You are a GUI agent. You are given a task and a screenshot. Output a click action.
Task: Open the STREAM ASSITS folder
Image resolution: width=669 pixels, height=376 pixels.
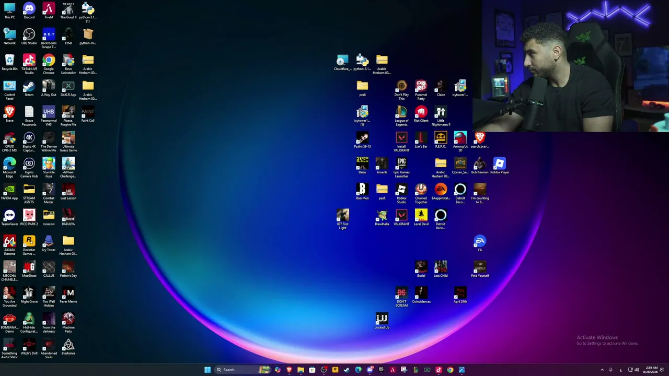click(x=29, y=194)
